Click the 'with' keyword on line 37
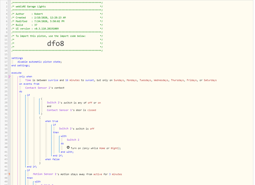Image resolution: width=255 pixels, height=185 pixels. 64,136
